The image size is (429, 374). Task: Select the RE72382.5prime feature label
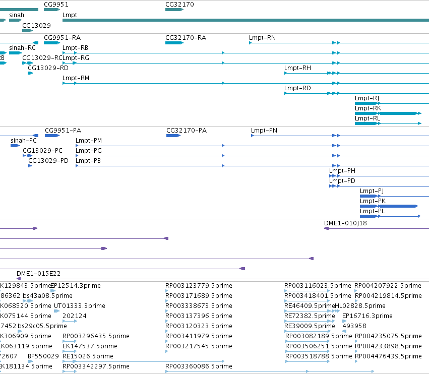point(310,316)
